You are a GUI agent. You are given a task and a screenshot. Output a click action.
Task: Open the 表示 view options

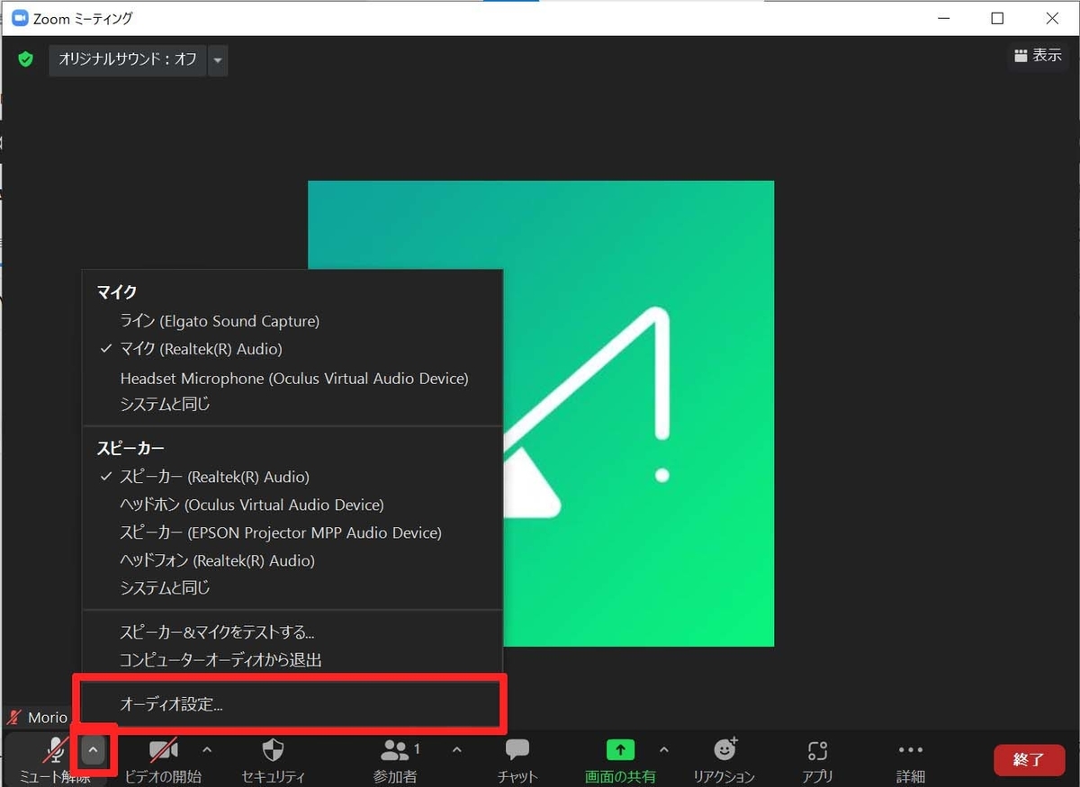pos(1038,55)
